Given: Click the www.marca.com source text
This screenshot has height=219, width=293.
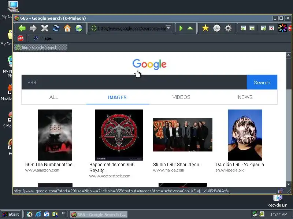Looking at the screenshot, I should (x=168, y=170).
